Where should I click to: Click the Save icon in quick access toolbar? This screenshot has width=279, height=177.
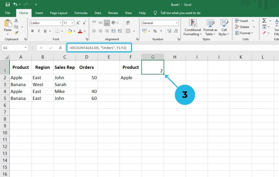pyautogui.click(x=7, y=4)
